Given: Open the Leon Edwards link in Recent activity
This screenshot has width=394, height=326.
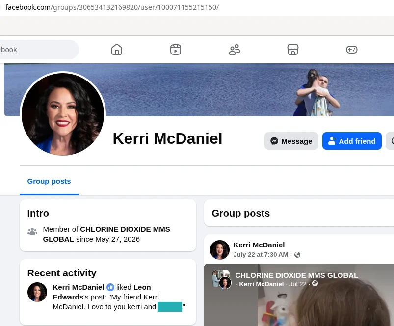Looking at the screenshot, I should (x=102, y=292).
